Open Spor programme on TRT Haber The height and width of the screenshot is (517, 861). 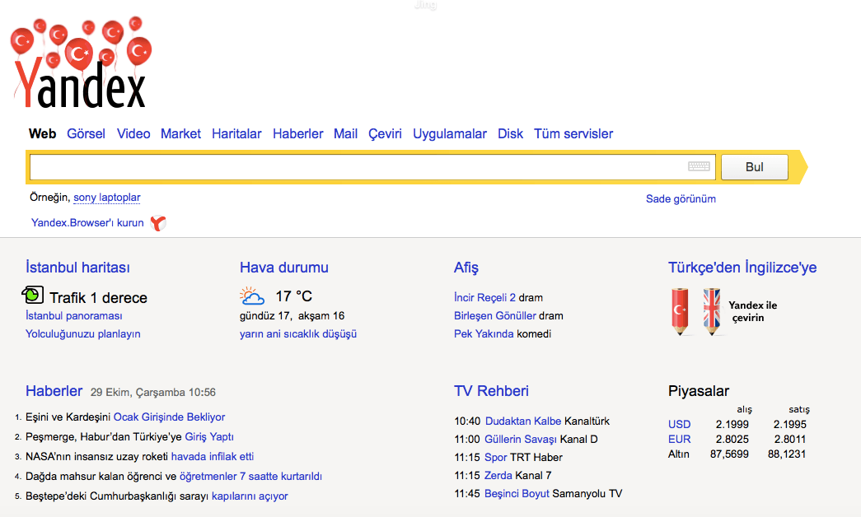pos(496,457)
